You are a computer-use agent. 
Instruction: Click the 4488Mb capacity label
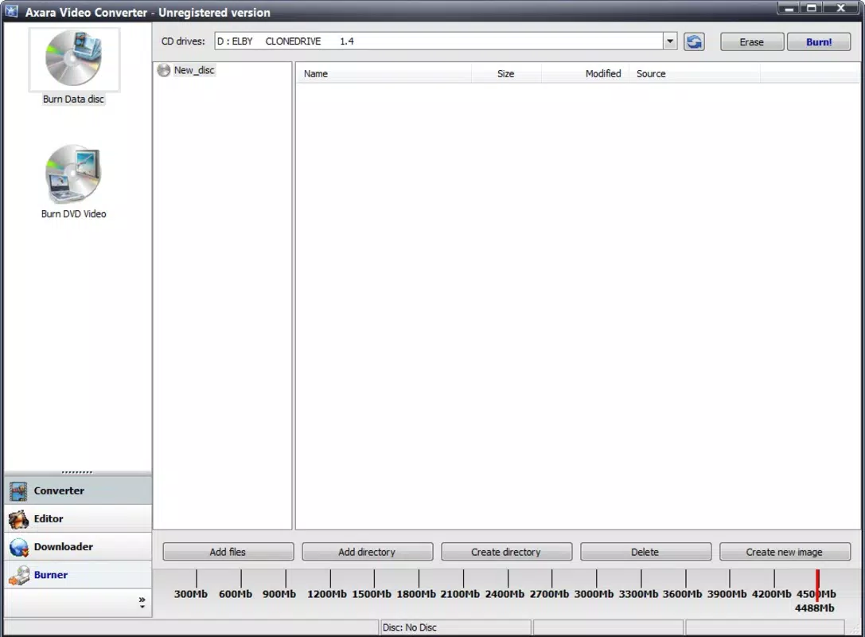[814, 608]
